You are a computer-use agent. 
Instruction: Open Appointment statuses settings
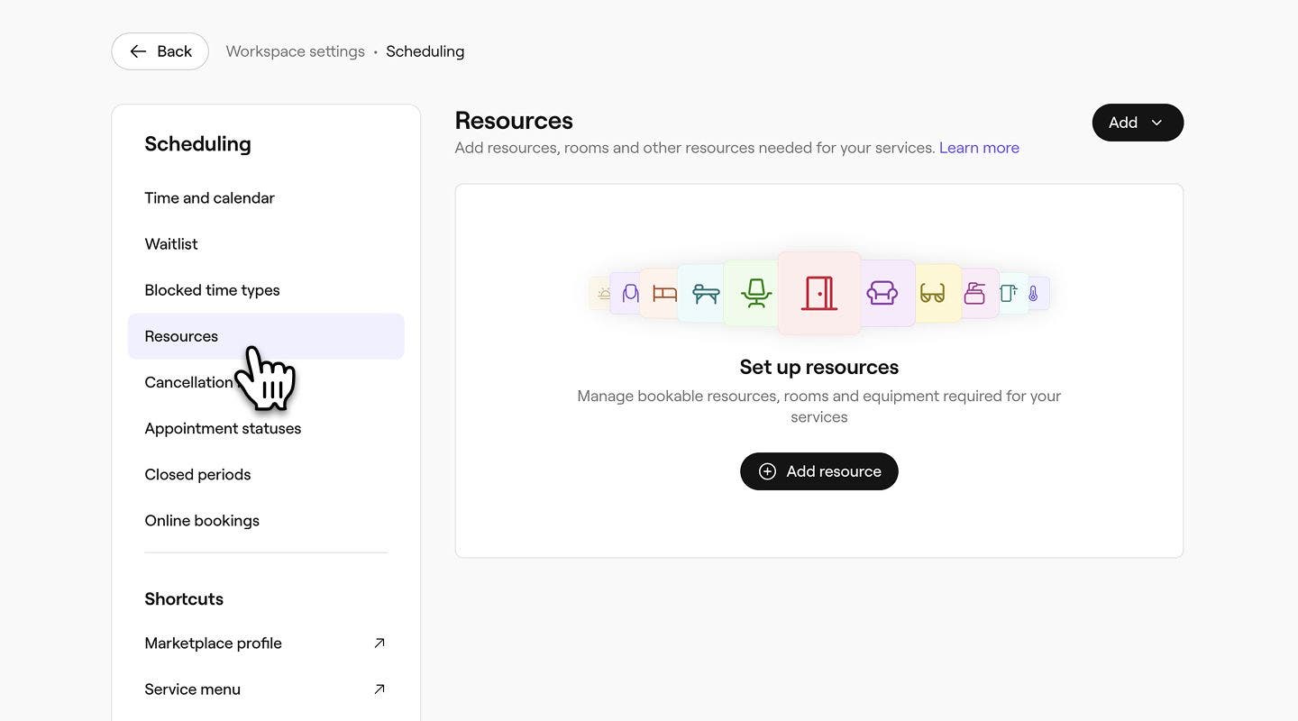pos(223,427)
